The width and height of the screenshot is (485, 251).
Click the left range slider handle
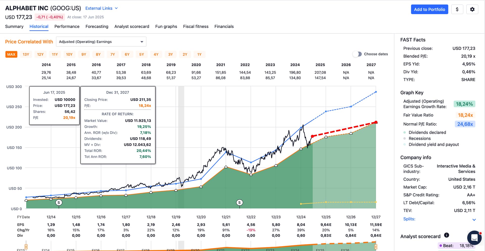[26, 246]
